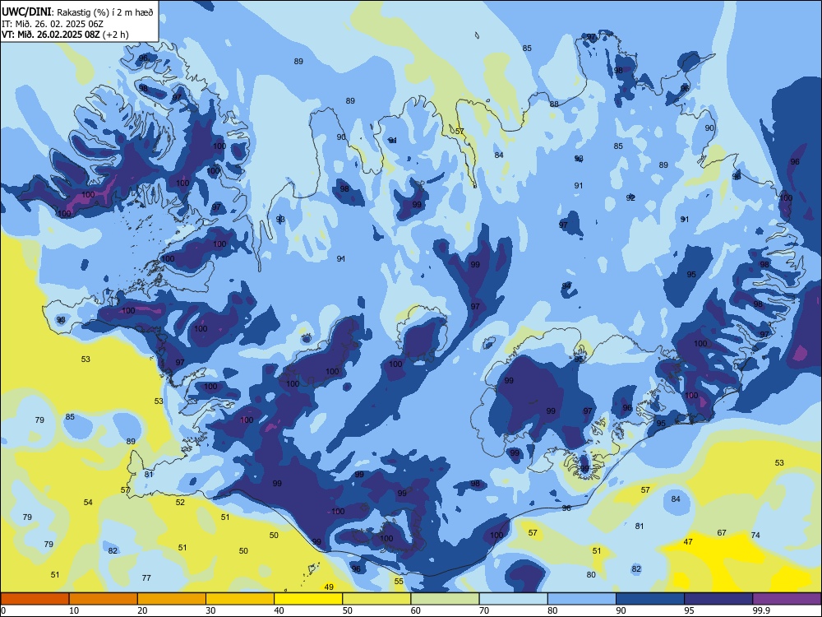Select the map value 77 in southwest sea
The width and height of the screenshot is (822, 617).
(x=146, y=578)
